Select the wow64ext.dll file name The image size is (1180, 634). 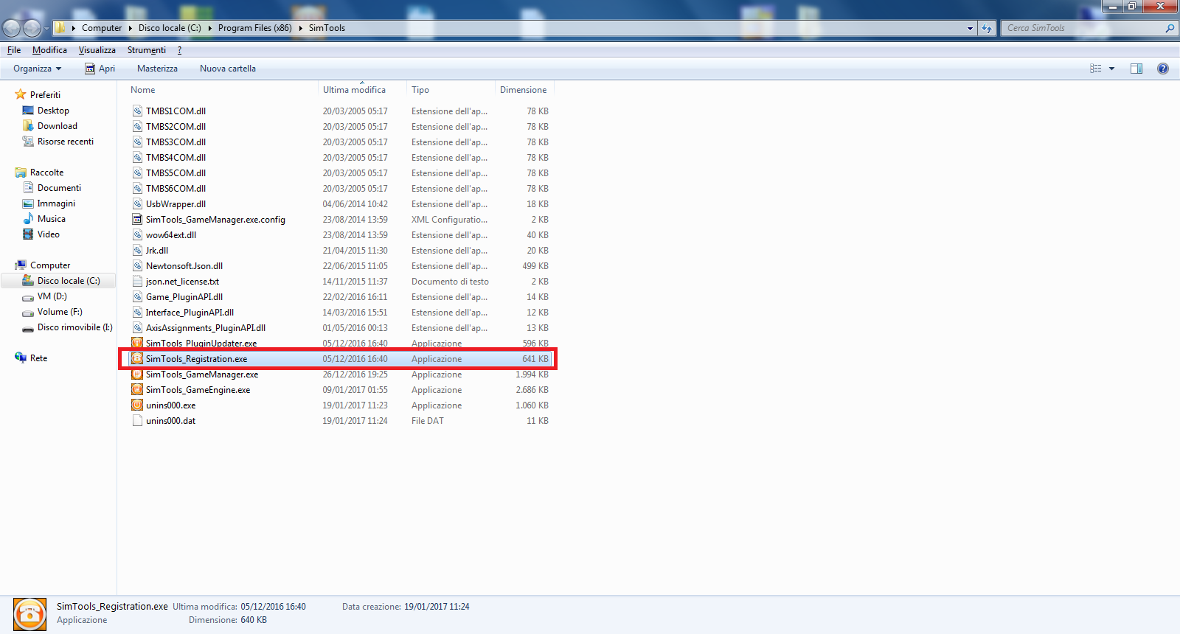[x=171, y=235]
